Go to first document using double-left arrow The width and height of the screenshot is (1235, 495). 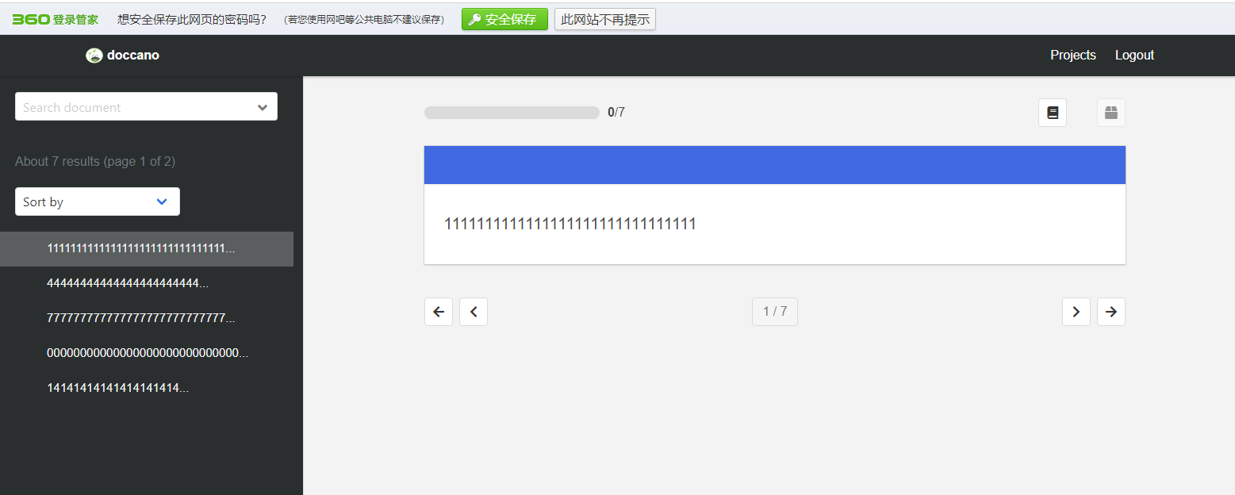[439, 311]
